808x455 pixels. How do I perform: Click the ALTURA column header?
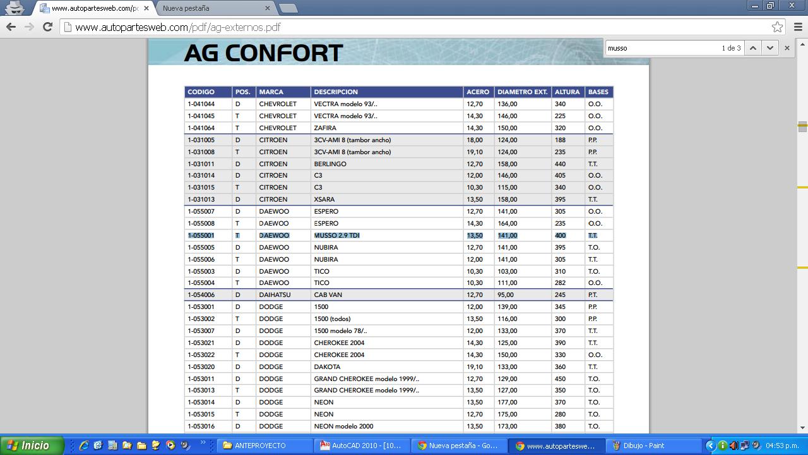tap(567, 92)
